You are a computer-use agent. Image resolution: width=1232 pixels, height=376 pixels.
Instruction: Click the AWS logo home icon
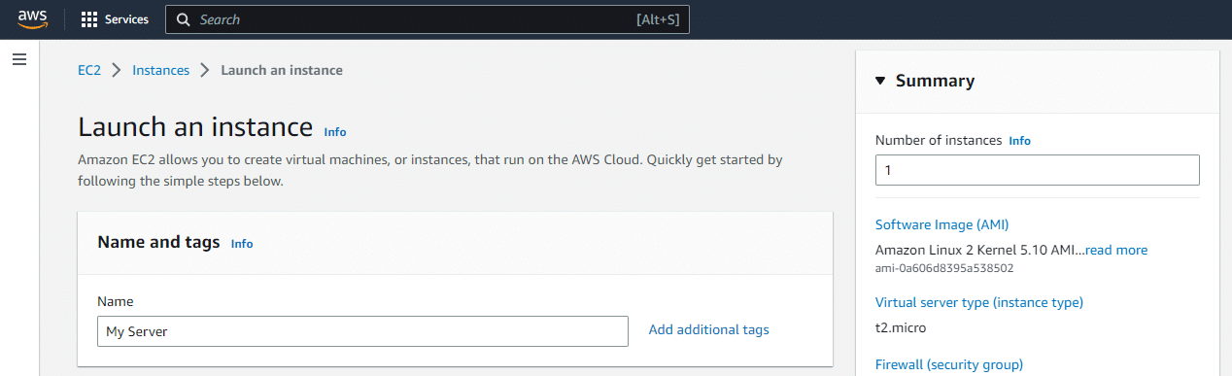tap(32, 19)
